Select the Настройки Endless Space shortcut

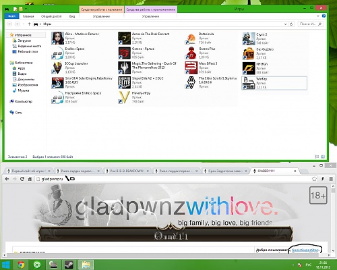pos(76,97)
